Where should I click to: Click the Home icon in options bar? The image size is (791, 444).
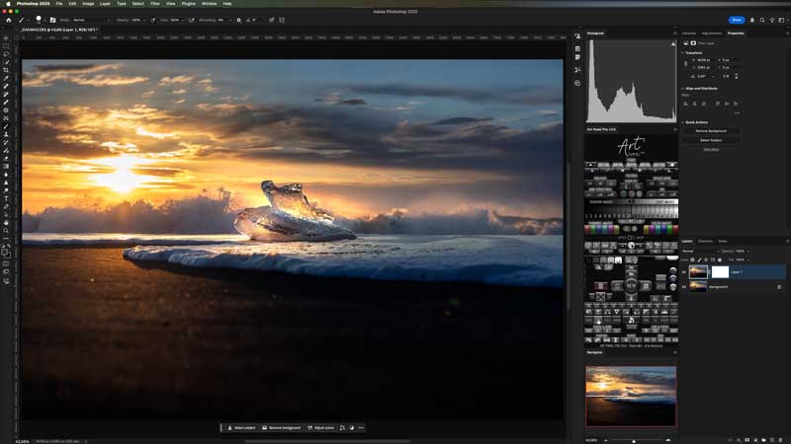[7, 19]
